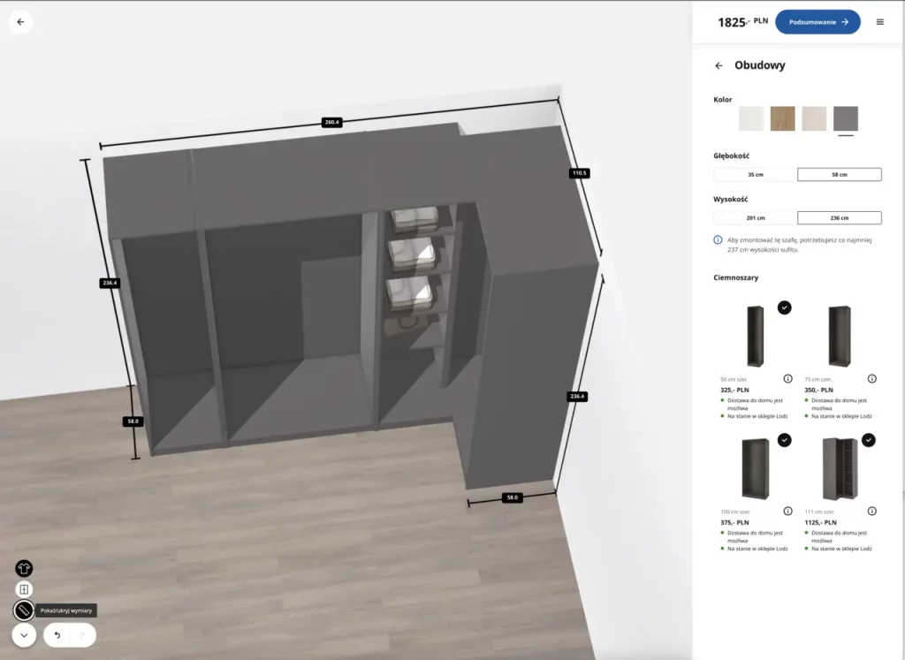Toggle the checkmark on the 100 cm frame

[x=784, y=440]
